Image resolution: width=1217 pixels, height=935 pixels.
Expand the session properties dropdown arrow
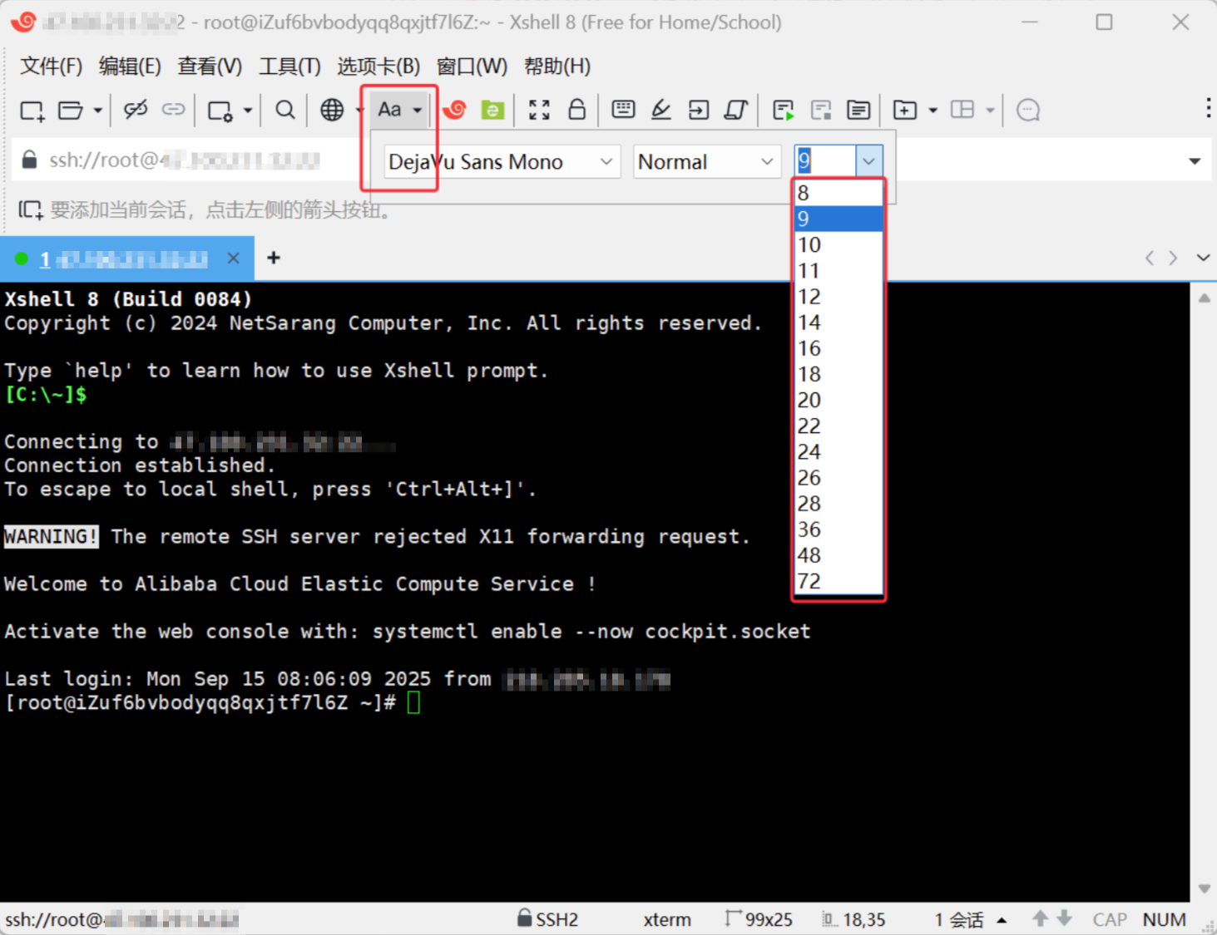(247, 111)
